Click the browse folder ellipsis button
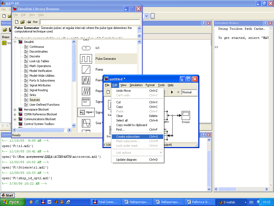The height and width of the screenshot is (206, 274). [x=153, y=16]
